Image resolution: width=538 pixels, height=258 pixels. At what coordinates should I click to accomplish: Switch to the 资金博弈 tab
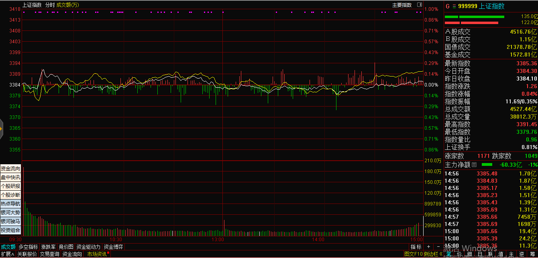pyautogui.click(x=113, y=247)
